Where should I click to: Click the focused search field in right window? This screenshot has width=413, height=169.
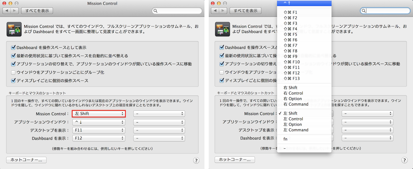point(385,11)
